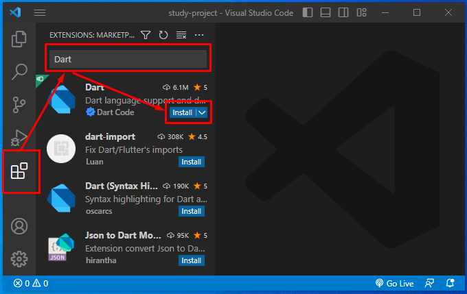Install the Json to Dart Model extension
Image resolution: width=467 pixels, height=294 pixels.
tap(191, 260)
